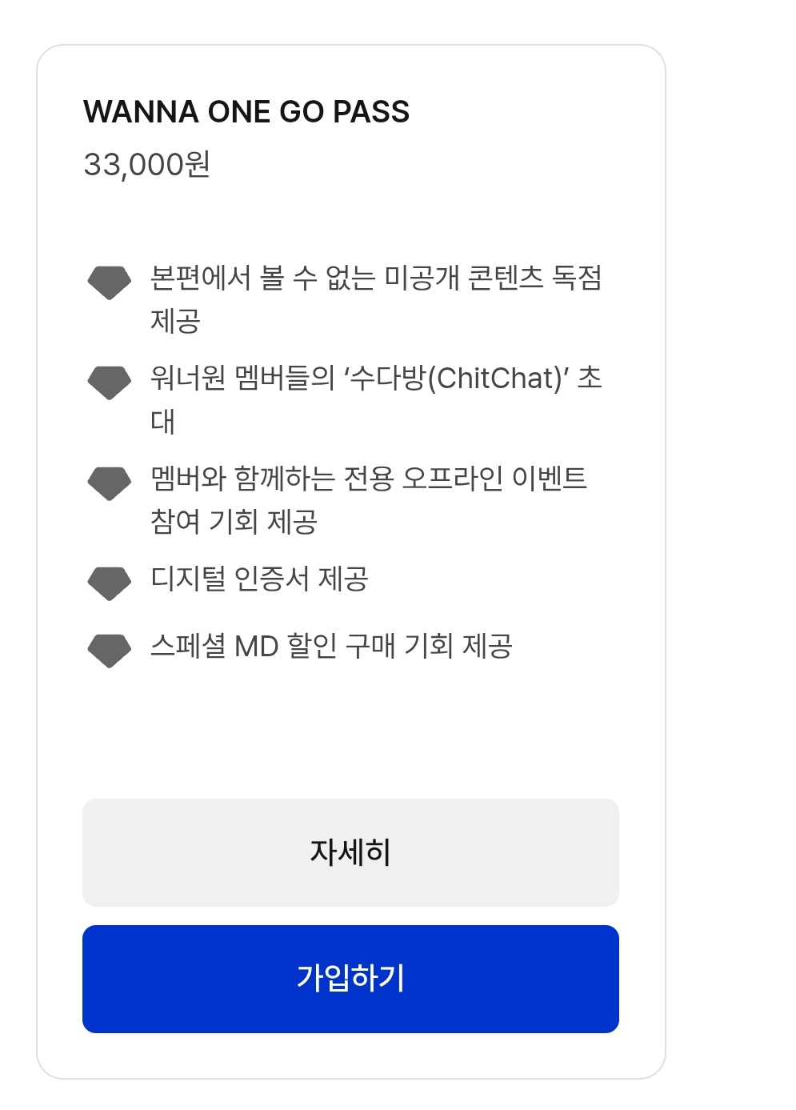Click the diamond icon beside 수다방(ChitChat) invite

point(109,383)
